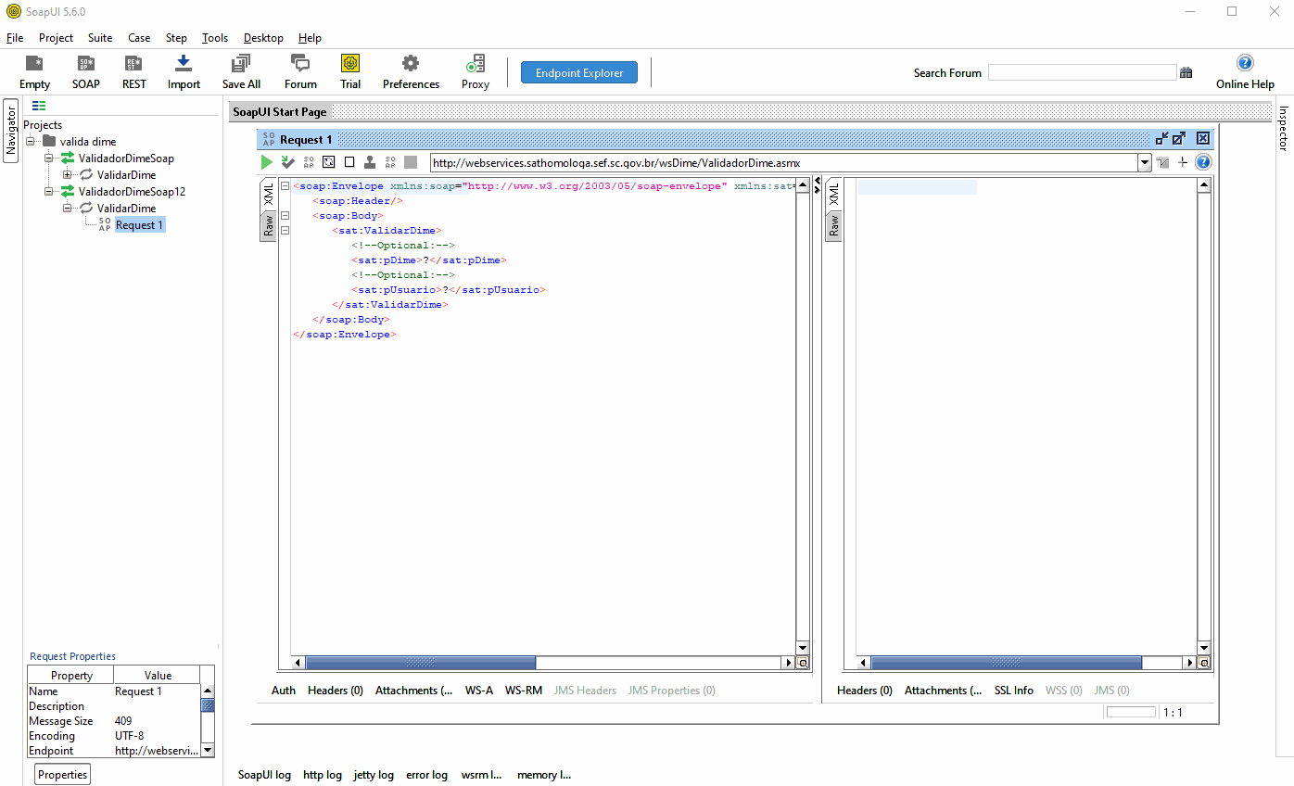Submit request with green play arrow
1294x786 pixels.
(x=267, y=162)
